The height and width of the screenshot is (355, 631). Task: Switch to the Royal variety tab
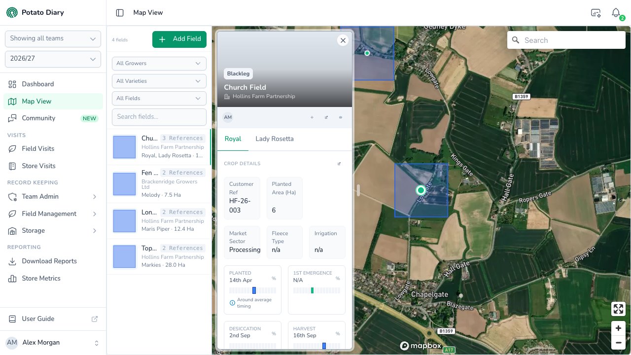tap(233, 139)
